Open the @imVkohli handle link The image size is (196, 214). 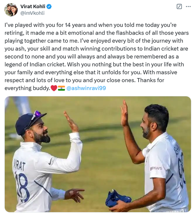pos(33,13)
